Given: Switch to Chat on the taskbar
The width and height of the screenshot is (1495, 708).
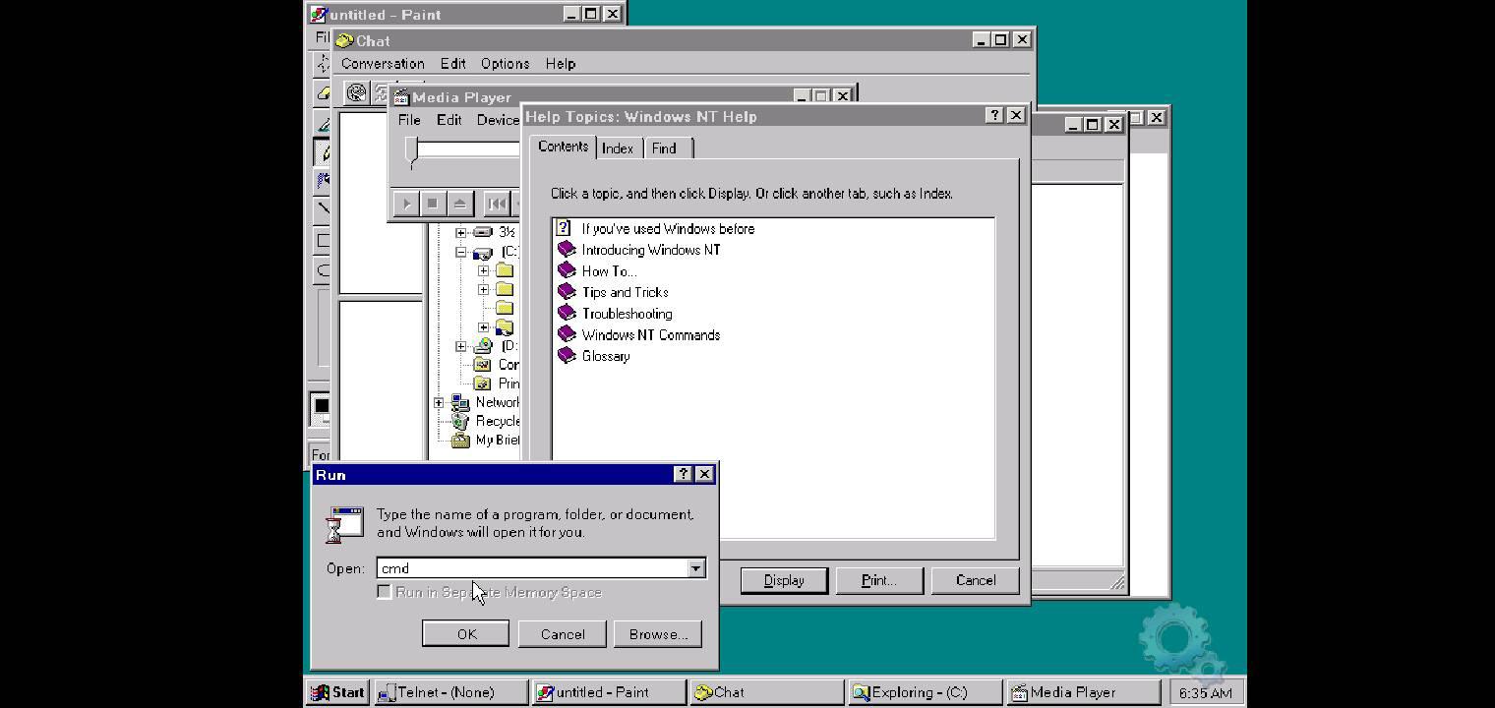Looking at the screenshot, I should pyautogui.click(x=766, y=692).
